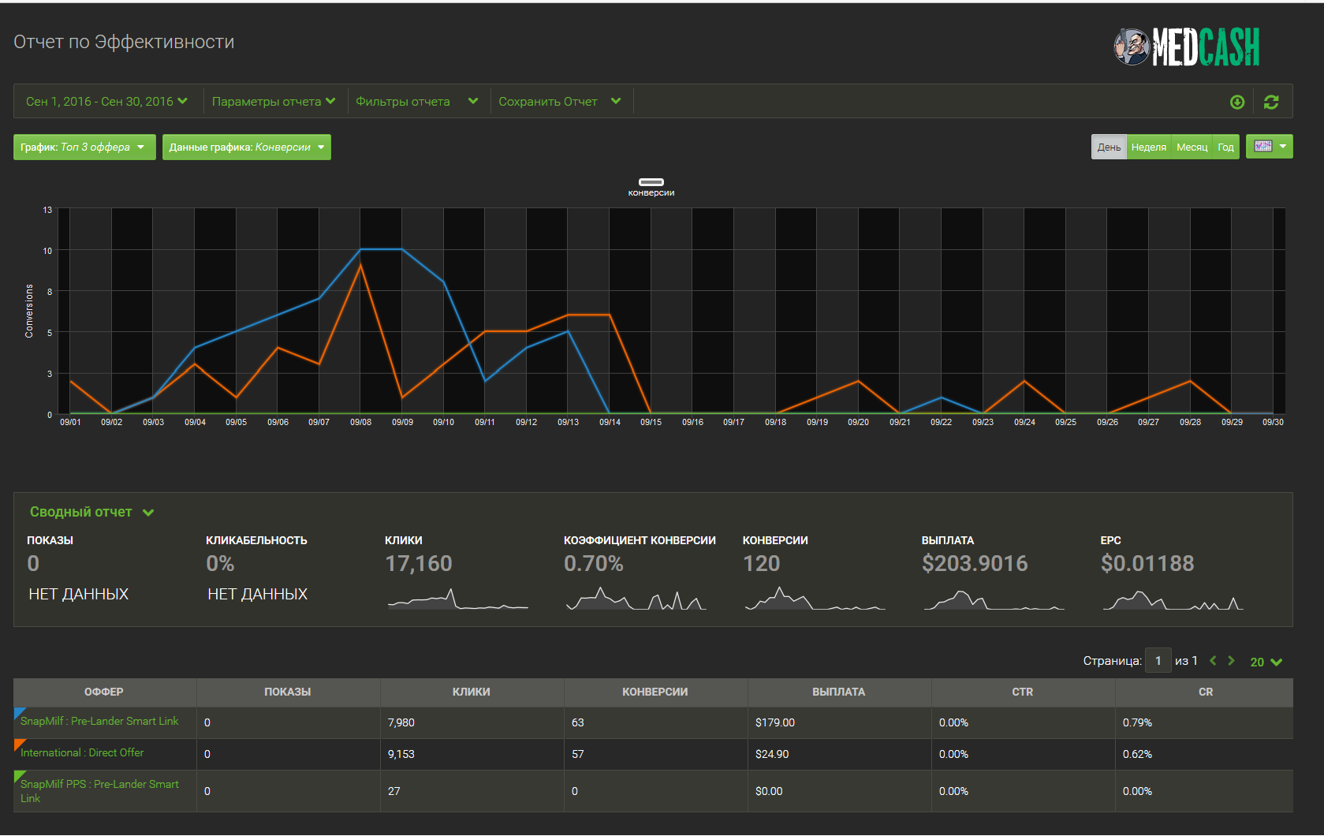Open International : Direct Offer link

(x=82, y=753)
